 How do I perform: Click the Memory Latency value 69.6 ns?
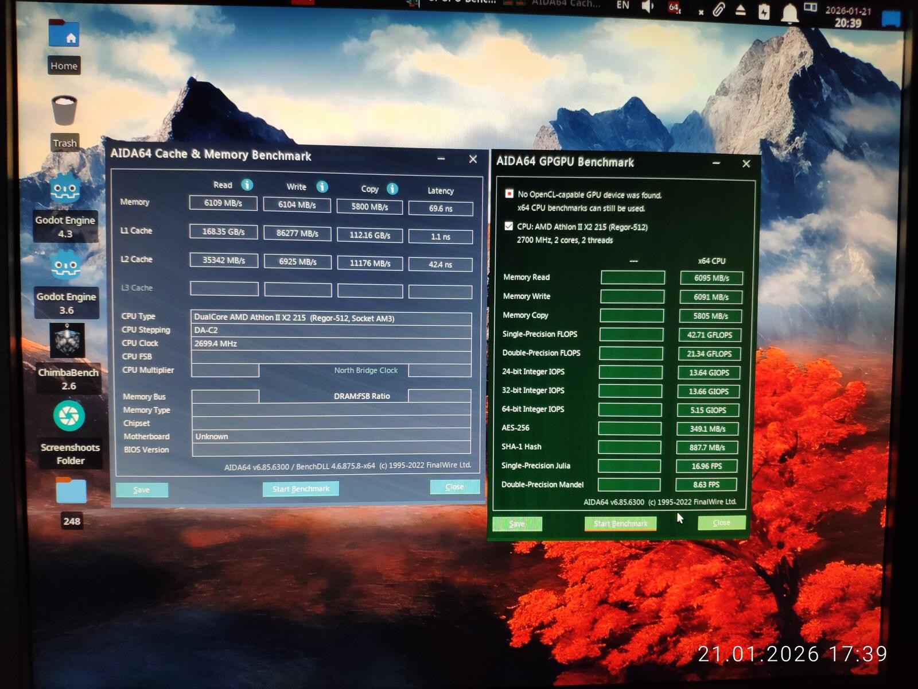441,208
